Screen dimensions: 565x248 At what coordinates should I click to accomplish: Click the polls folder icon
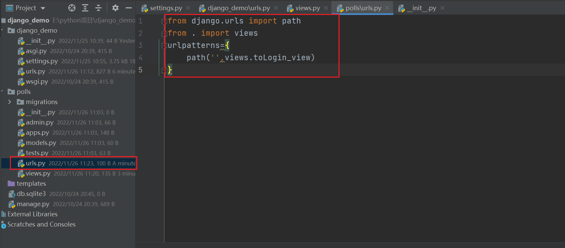pos(11,92)
